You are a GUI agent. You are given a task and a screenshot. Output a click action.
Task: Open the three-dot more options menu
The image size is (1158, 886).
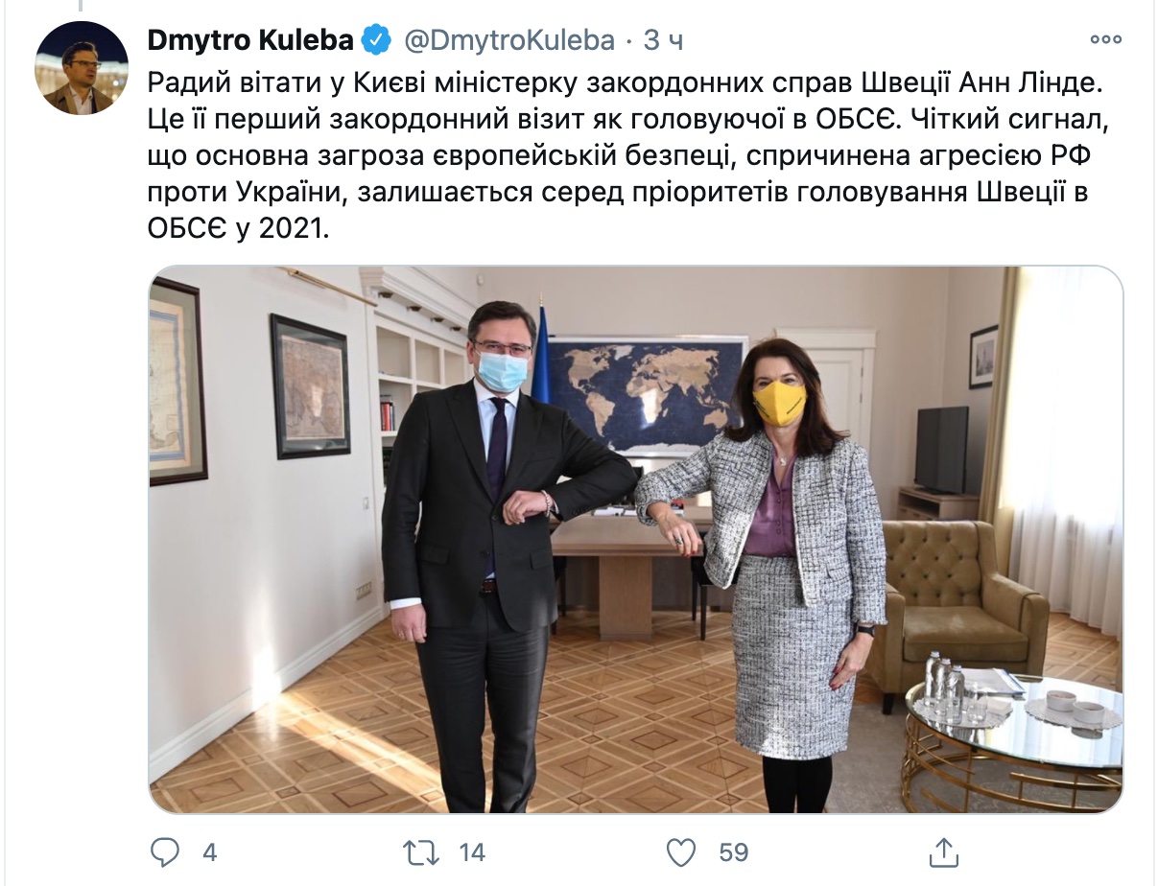point(1106,40)
